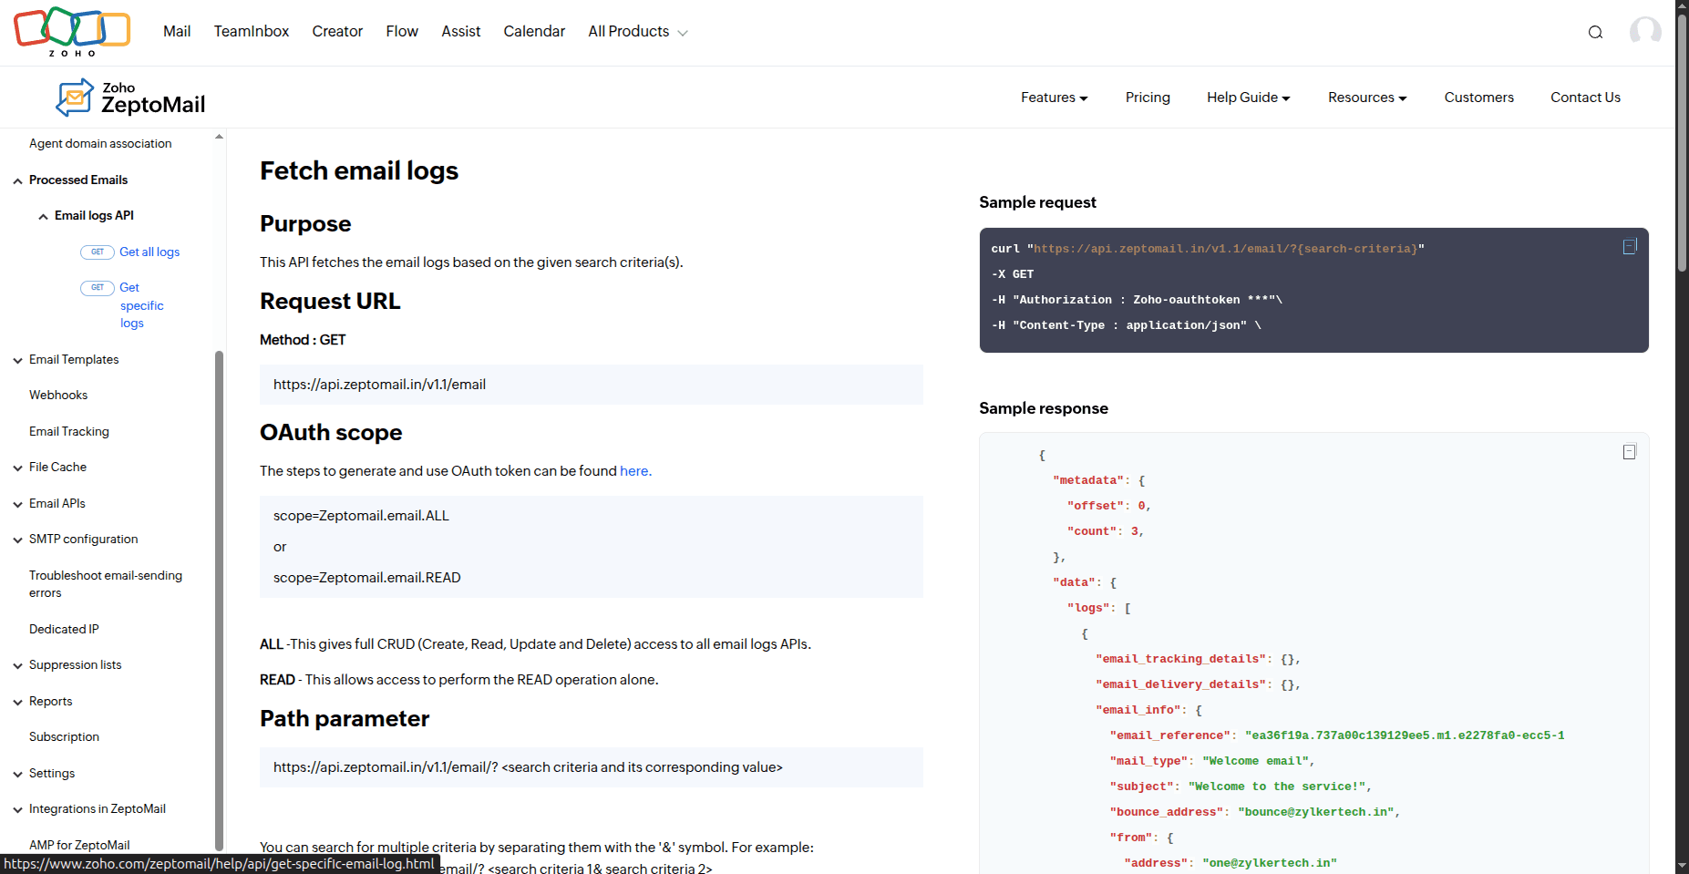Go to the Pricing page
The image size is (1689, 874).
pos(1148,98)
